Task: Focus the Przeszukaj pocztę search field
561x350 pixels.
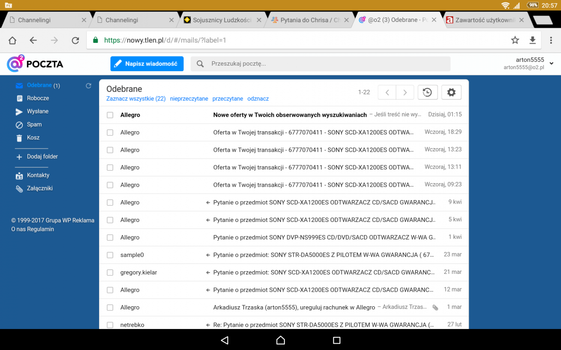Action: pyautogui.click(x=320, y=64)
